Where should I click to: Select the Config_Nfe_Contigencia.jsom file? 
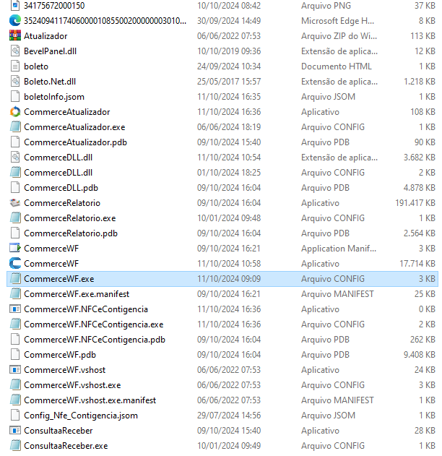pyautogui.click(x=80, y=416)
